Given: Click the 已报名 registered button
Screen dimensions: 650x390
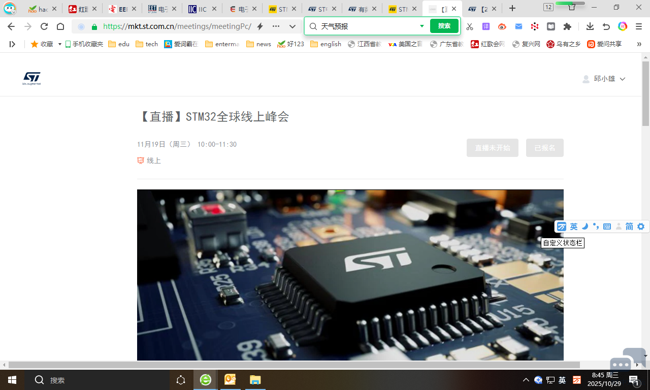Looking at the screenshot, I should pyautogui.click(x=544, y=148).
